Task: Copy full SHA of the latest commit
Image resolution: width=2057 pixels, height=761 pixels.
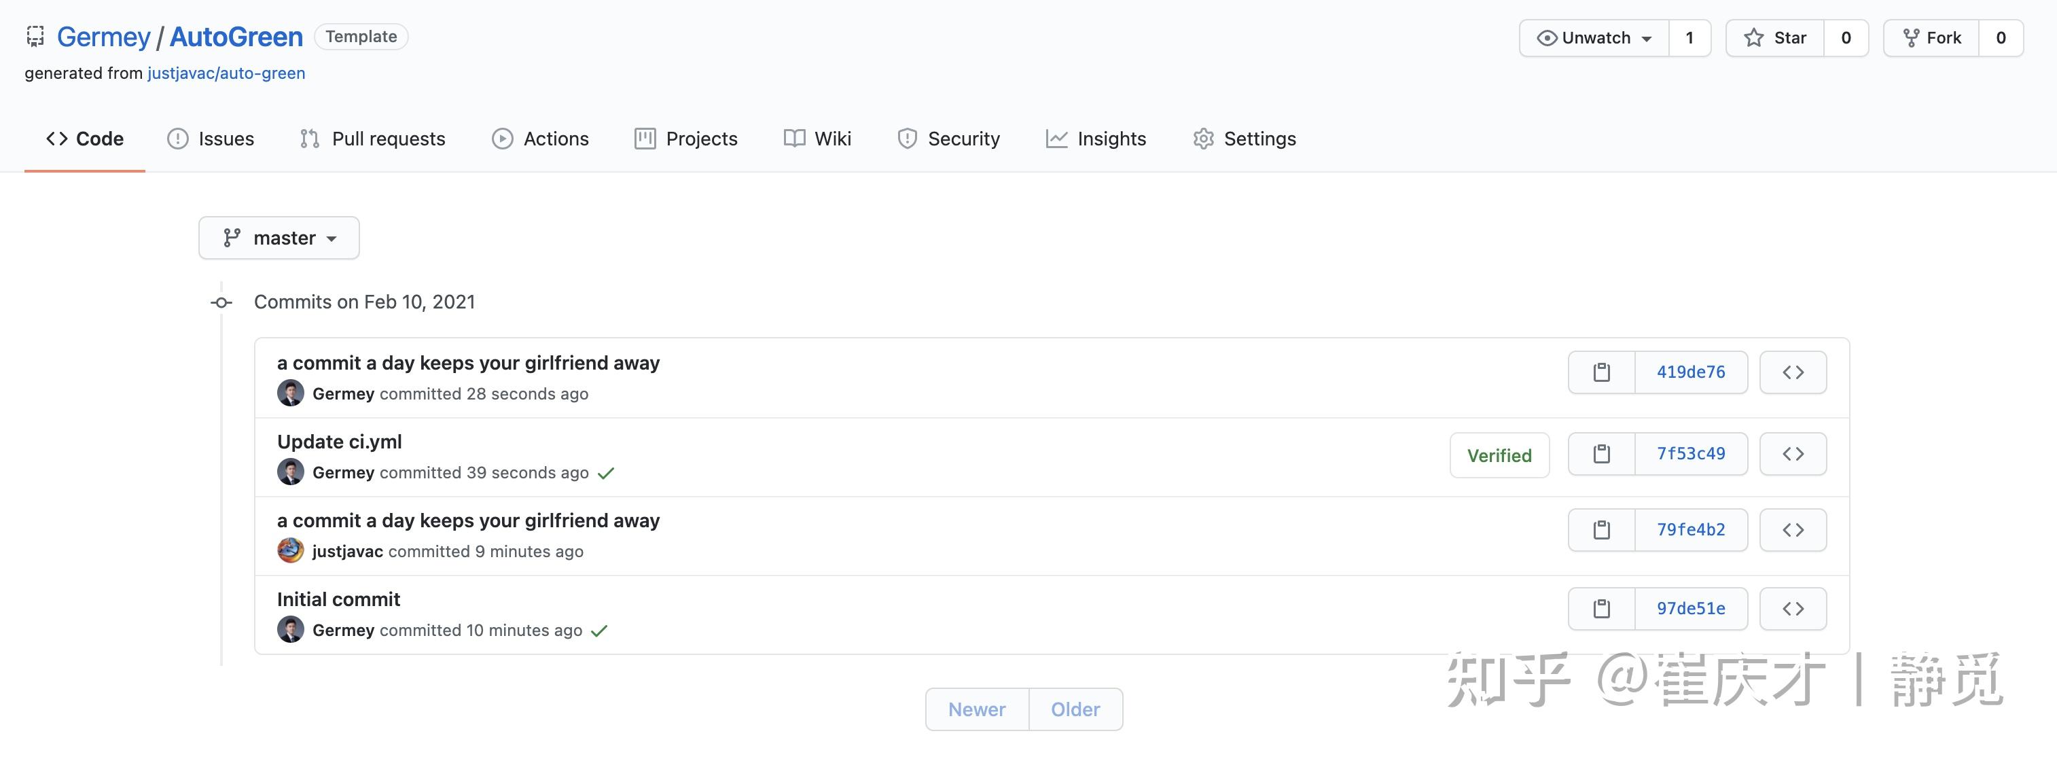Action: point(1600,371)
